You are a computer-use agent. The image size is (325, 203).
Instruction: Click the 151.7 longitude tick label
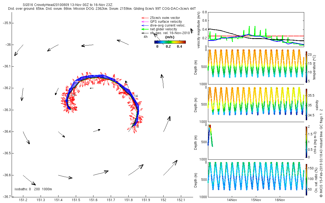pos(111,200)
